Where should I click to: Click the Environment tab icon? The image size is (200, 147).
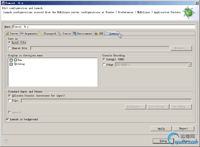pyautogui.click(x=75, y=33)
